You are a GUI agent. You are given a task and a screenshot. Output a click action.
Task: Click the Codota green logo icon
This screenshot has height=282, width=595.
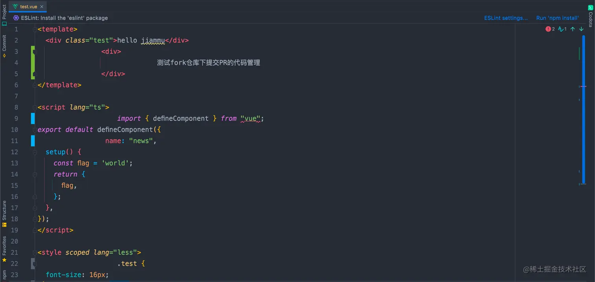(590, 7)
